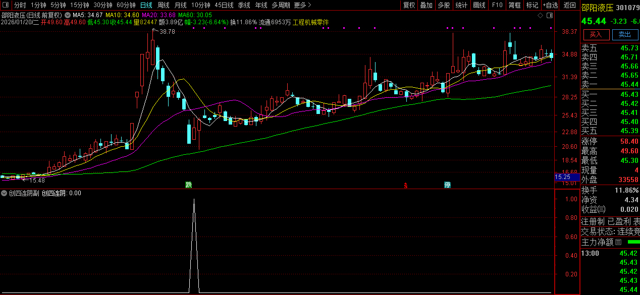
Task: Click the 38.78 peak price label
Action: pyautogui.click(x=167, y=31)
